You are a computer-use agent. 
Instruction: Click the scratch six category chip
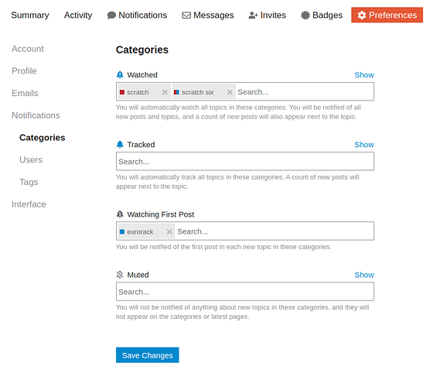(x=203, y=92)
